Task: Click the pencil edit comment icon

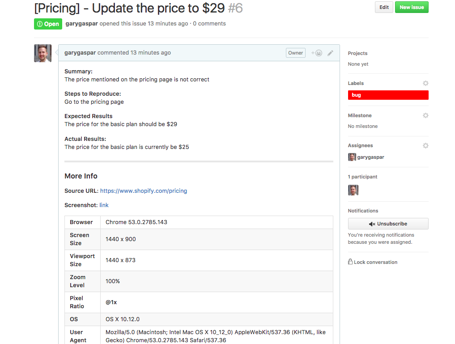Action: tap(330, 53)
